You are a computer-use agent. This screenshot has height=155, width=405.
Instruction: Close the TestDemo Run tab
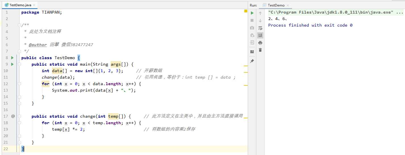tap(288, 5)
